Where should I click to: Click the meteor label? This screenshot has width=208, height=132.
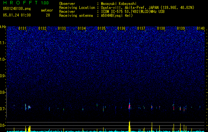tap(47, 10)
